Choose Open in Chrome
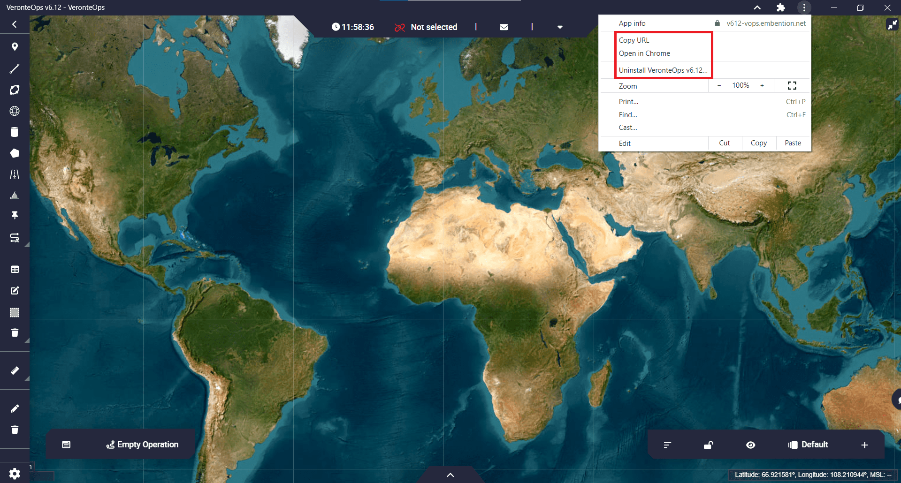 click(x=644, y=53)
